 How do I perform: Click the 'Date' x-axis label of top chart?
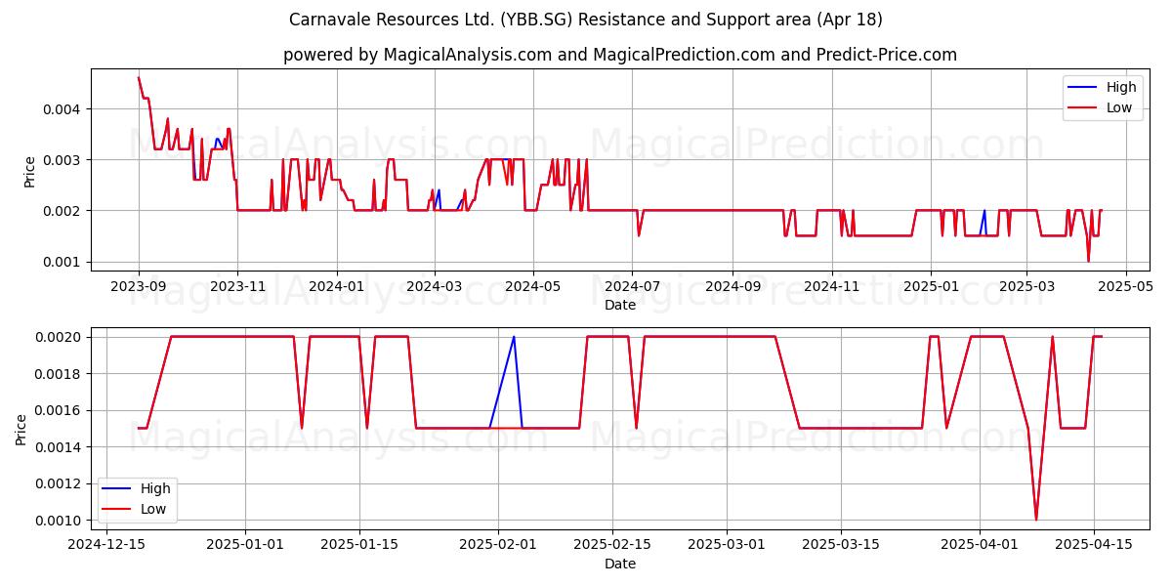coord(620,305)
